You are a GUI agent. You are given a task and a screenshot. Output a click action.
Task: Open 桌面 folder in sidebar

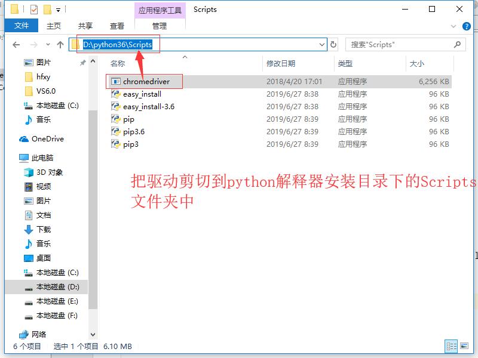click(38, 258)
